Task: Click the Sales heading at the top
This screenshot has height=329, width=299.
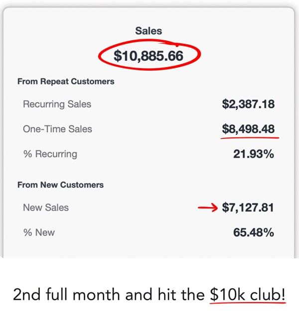Action: [x=149, y=31]
